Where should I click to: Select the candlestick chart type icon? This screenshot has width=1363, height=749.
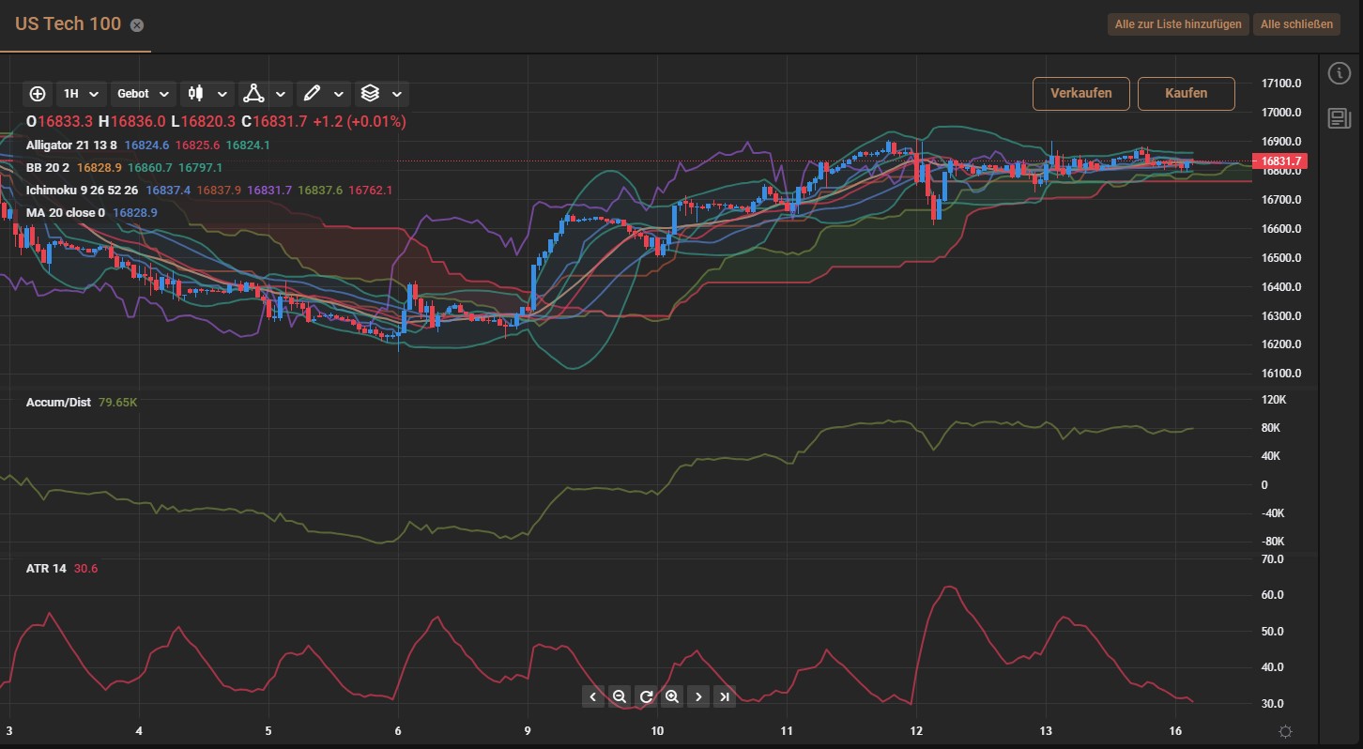point(196,94)
